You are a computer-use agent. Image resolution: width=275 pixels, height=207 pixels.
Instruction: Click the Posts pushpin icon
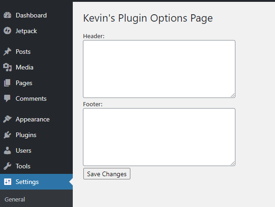[7, 52]
